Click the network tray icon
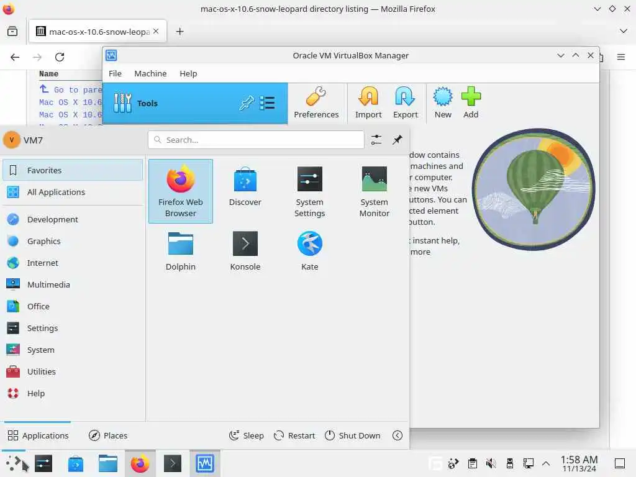Screen dimensions: 636x477 (x=528, y=463)
